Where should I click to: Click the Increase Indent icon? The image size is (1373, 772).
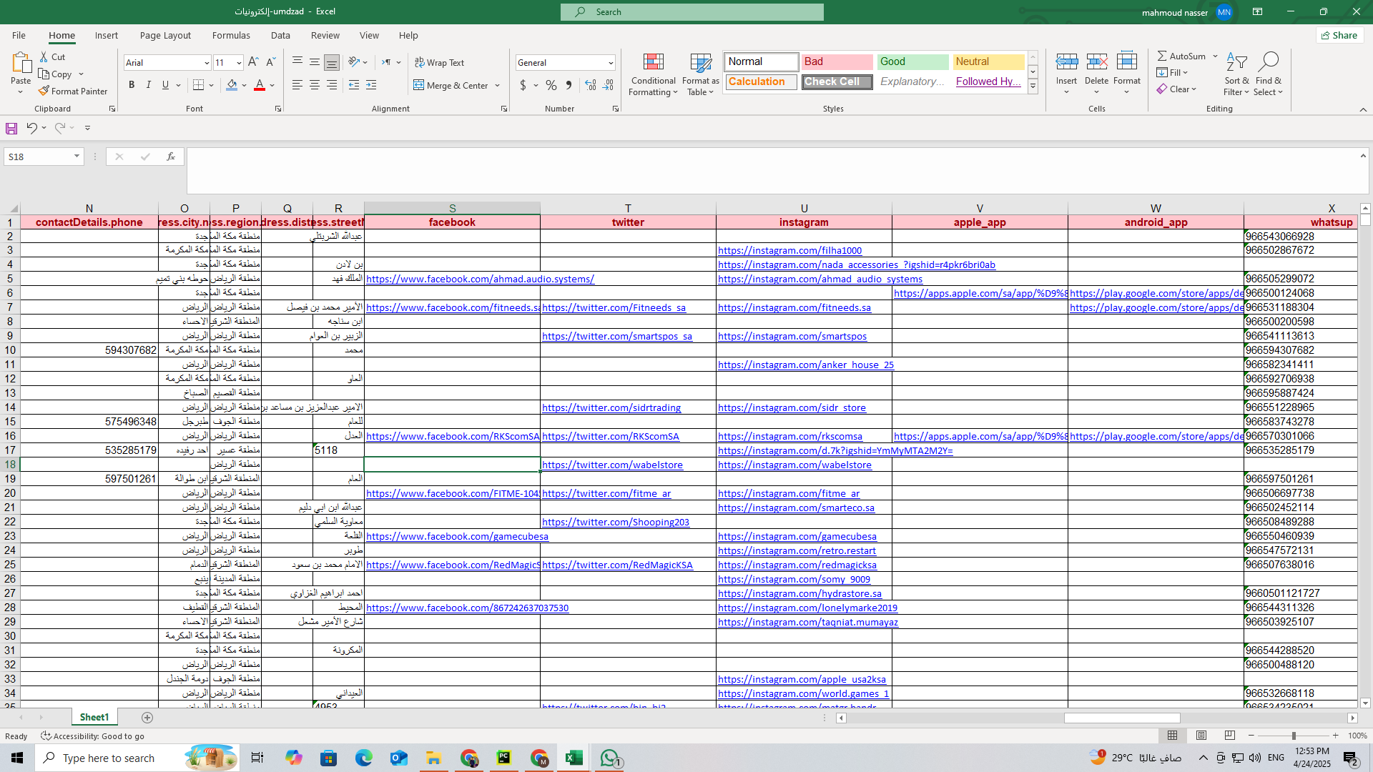[371, 85]
